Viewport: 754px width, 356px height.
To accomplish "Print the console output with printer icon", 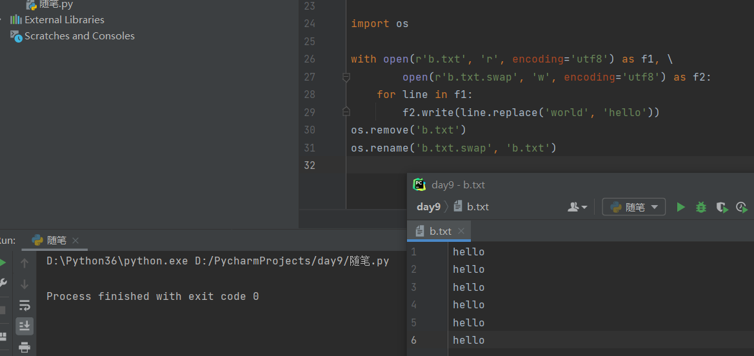I will [25, 347].
